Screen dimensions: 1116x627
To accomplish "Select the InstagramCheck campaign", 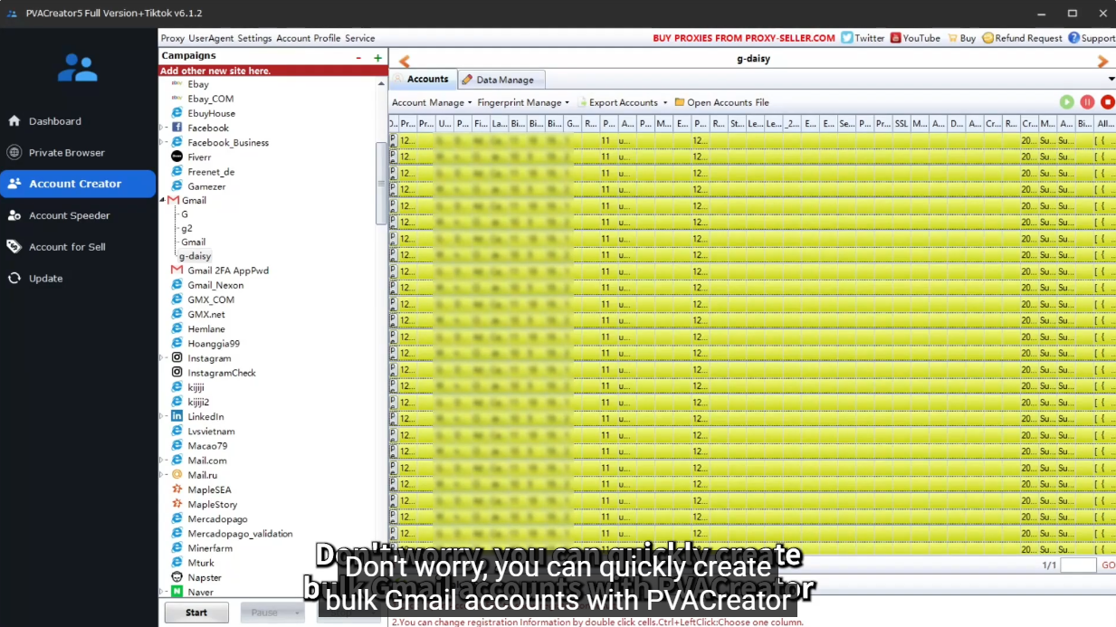I will click(222, 373).
